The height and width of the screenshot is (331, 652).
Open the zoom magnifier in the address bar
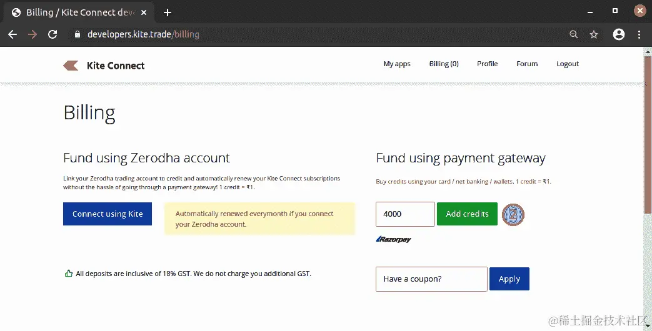[574, 34]
